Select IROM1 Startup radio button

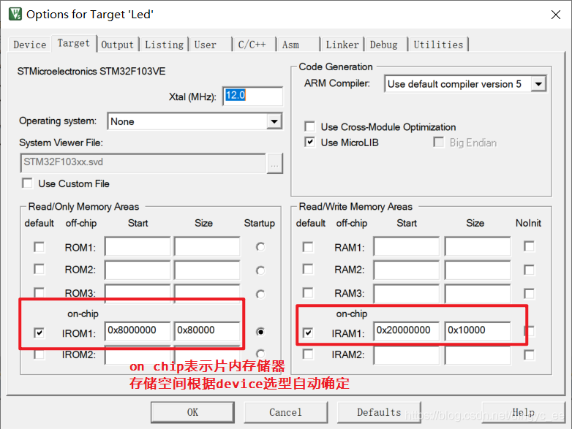pos(260,332)
